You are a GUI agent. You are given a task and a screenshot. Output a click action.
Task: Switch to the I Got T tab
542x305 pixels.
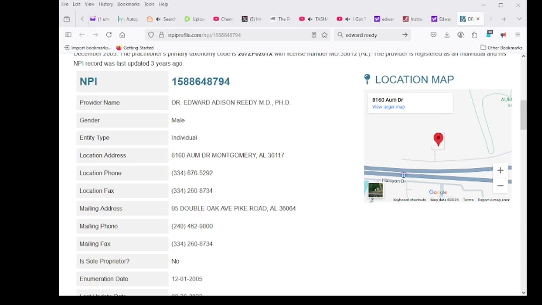[x=351, y=19]
